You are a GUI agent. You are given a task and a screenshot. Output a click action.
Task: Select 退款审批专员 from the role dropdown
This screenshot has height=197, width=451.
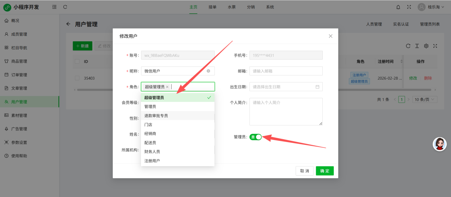click(x=156, y=116)
